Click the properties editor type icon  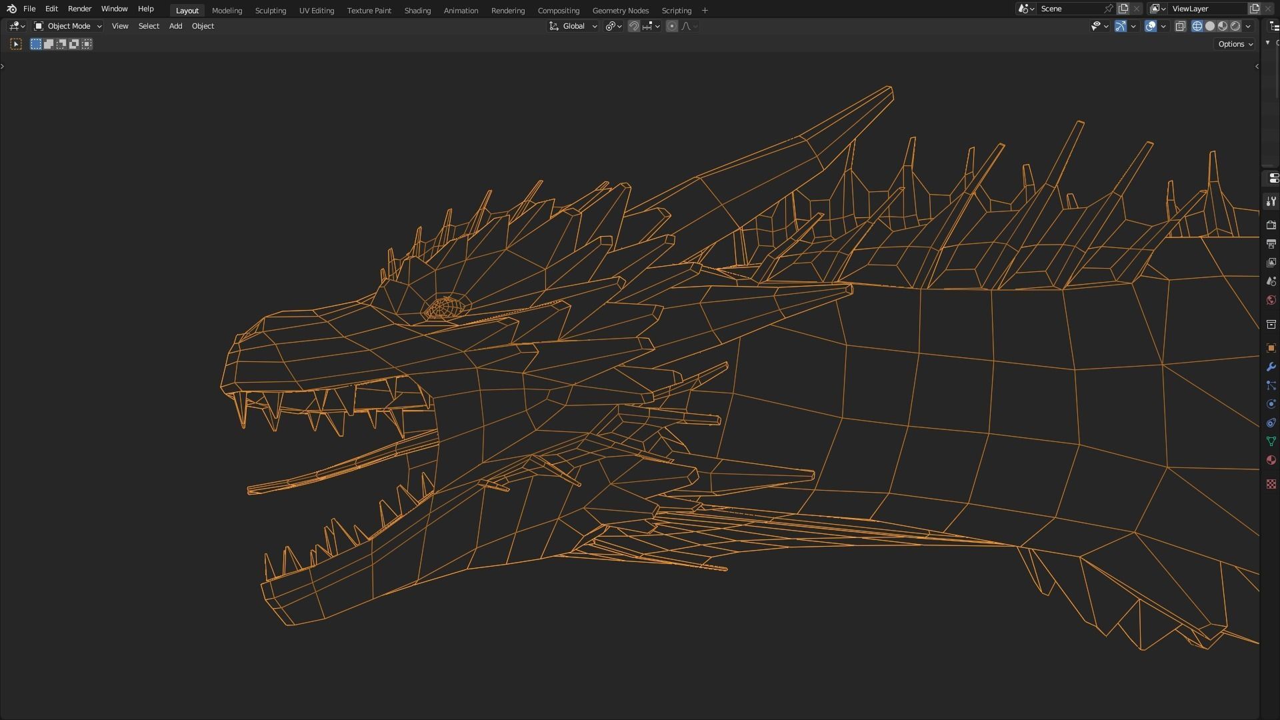[x=1273, y=178]
